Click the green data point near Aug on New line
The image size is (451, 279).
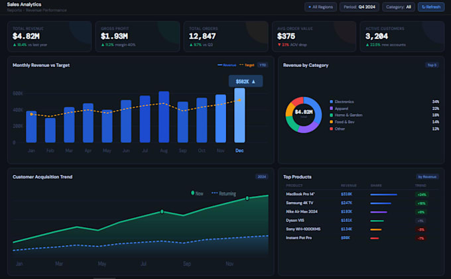(162, 211)
